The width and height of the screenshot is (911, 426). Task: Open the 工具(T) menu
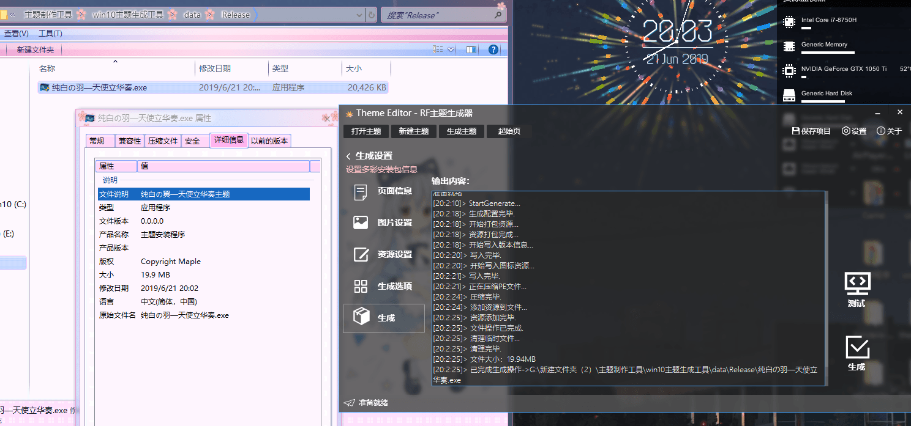coord(50,34)
